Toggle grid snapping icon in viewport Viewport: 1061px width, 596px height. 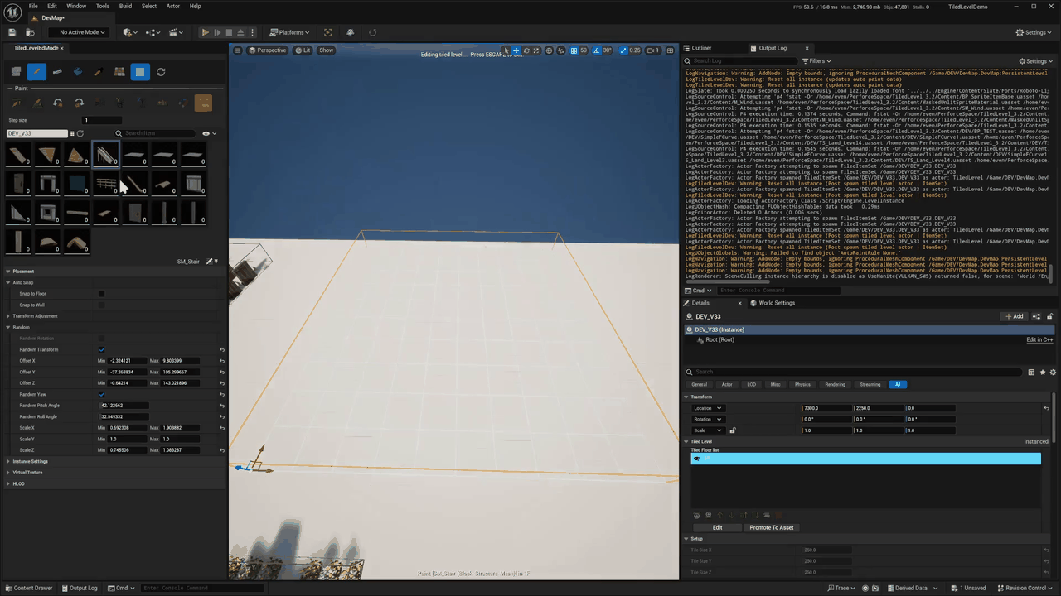click(574, 50)
